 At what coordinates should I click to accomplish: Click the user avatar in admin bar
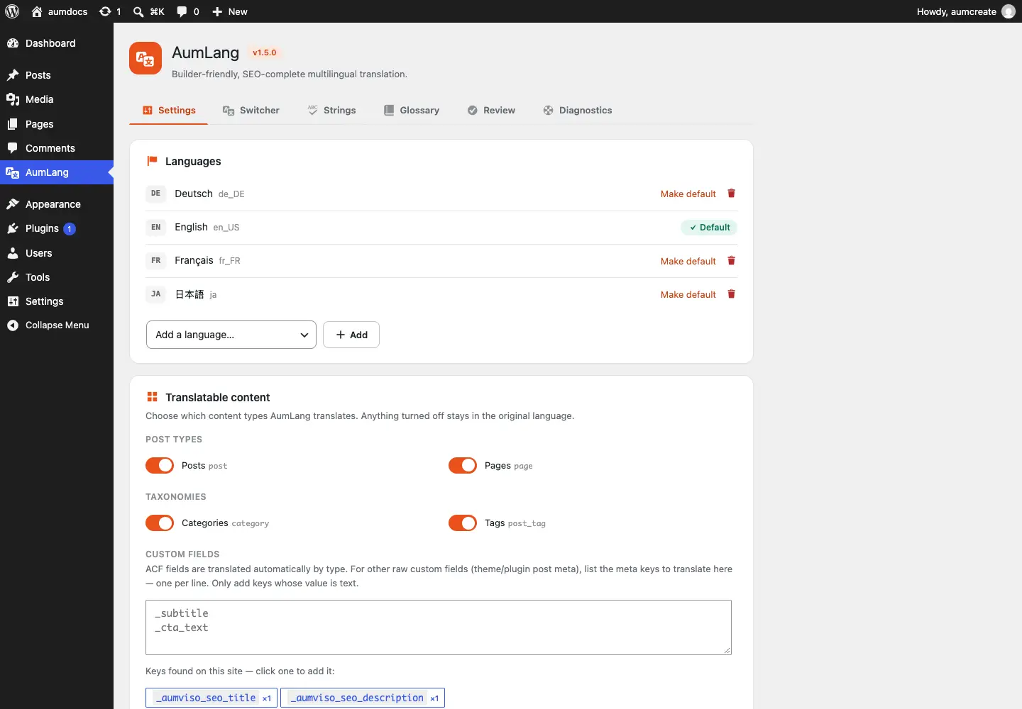1009,11
